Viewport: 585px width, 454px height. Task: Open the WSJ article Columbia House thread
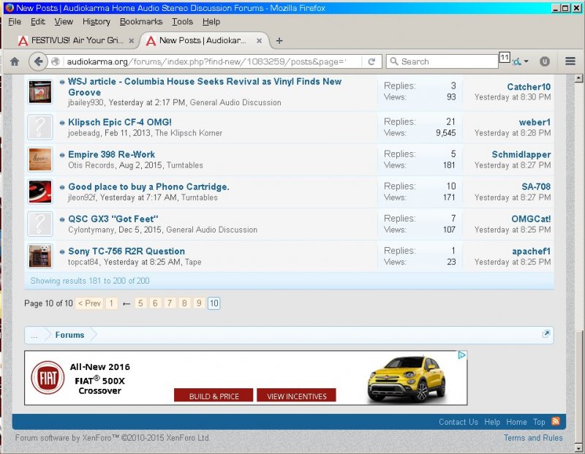(205, 87)
